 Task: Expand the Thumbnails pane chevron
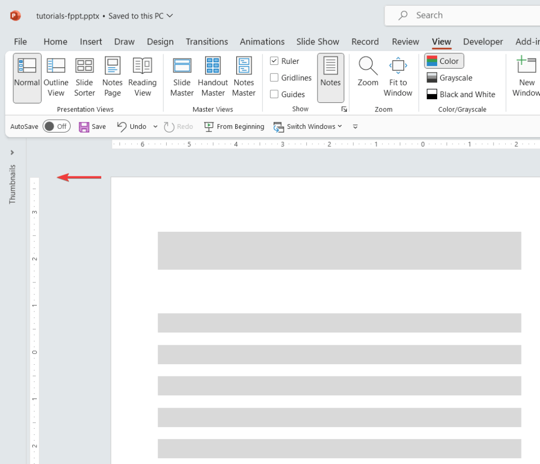(x=12, y=152)
